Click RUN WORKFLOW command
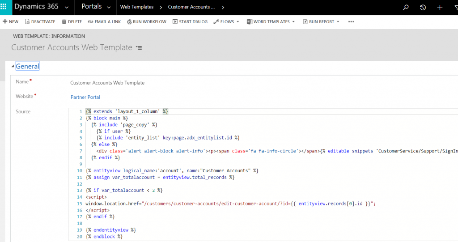Screen dimensions: 458x242 pyautogui.click(x=146, y=21)
